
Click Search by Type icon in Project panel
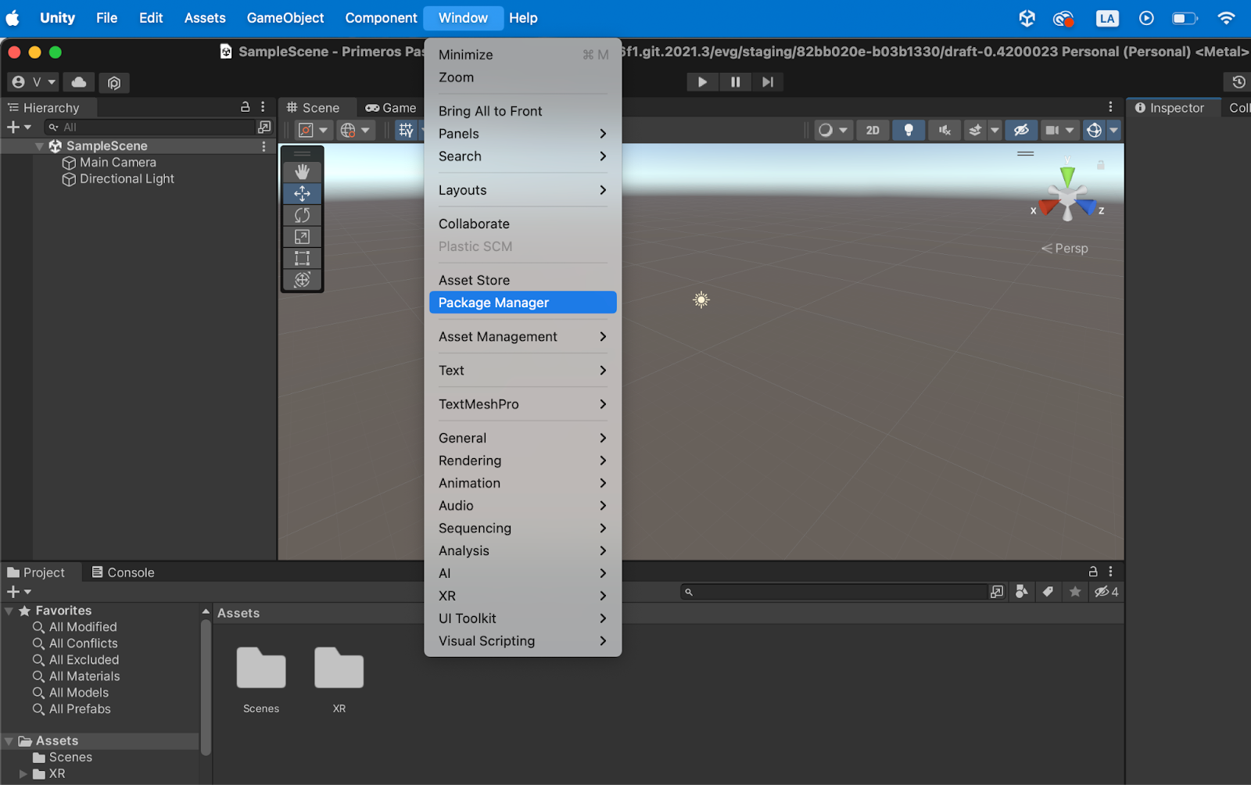point(1021,592)
